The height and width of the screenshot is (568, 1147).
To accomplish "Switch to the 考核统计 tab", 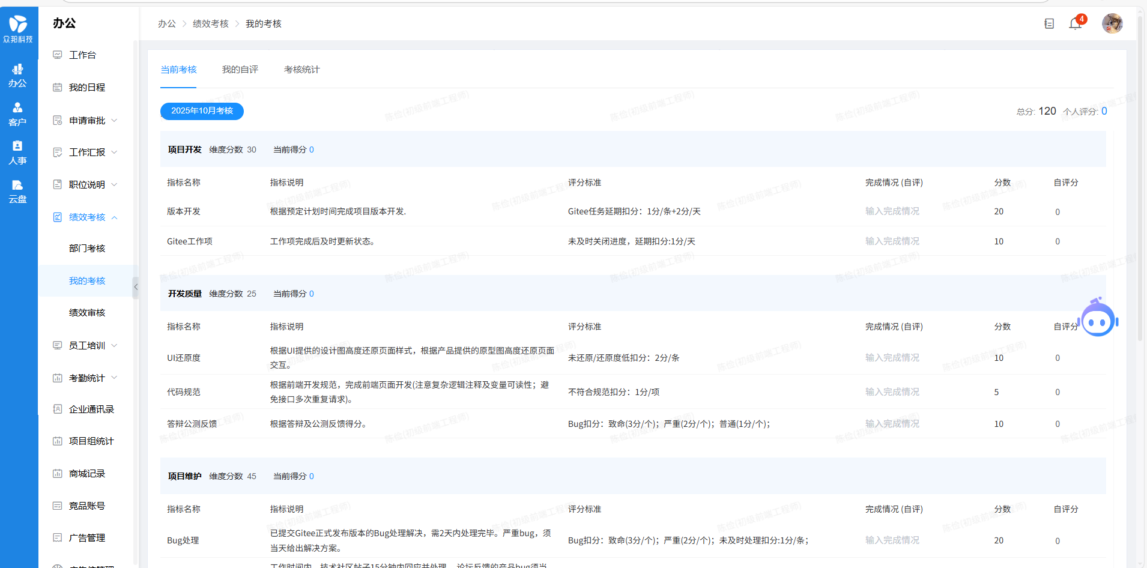I will [301, 70].
